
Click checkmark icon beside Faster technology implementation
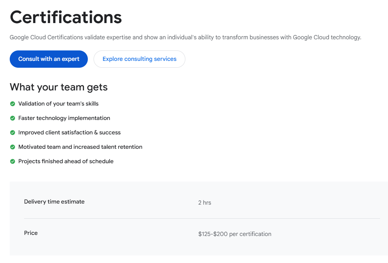tap(13, 118)
